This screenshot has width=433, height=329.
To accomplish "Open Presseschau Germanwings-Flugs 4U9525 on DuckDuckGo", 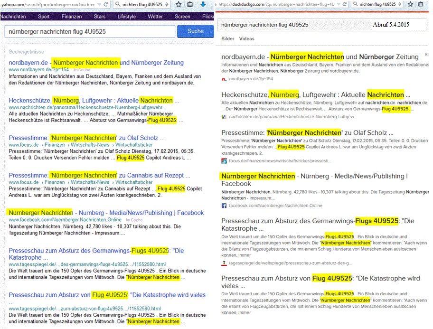I will pos(318,225).
